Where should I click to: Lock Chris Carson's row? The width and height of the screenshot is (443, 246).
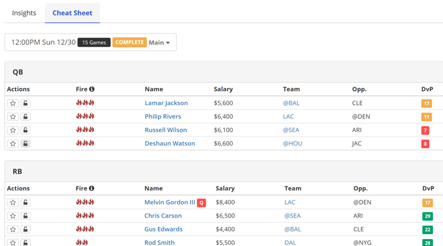pyautogui.click(x=25, y=216)
